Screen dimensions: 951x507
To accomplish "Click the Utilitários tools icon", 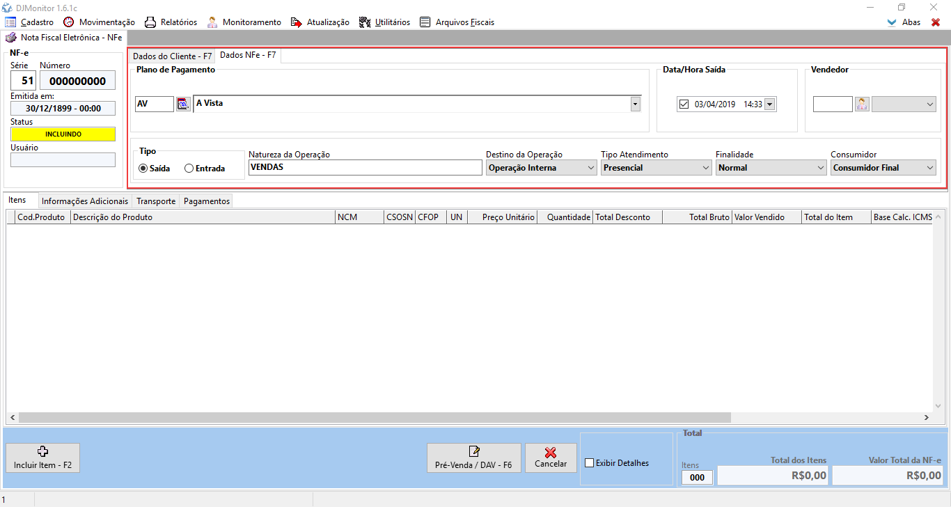I will [x=365, y=22].
